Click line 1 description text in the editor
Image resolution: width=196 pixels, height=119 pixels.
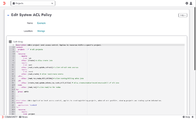click(x=59, y=45)
